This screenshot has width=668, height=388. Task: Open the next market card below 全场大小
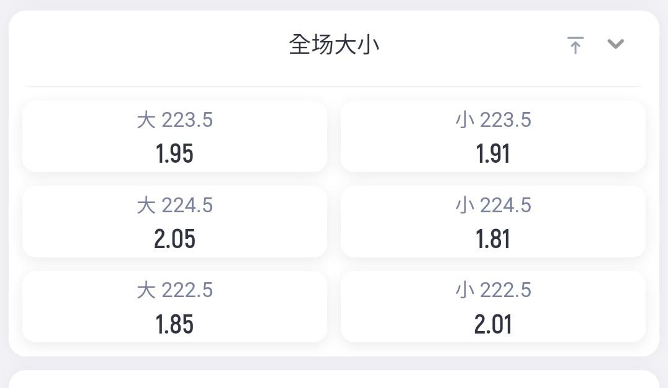point(334,379)
